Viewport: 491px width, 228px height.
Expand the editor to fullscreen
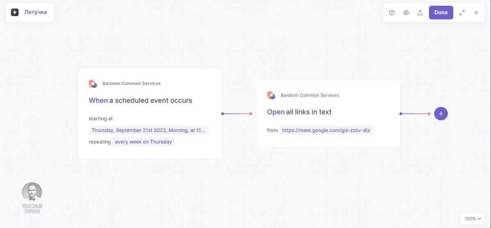point(462,13)
